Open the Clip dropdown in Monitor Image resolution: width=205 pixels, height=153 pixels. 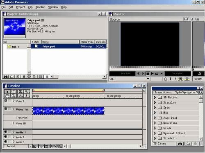[x=148, y=79]
